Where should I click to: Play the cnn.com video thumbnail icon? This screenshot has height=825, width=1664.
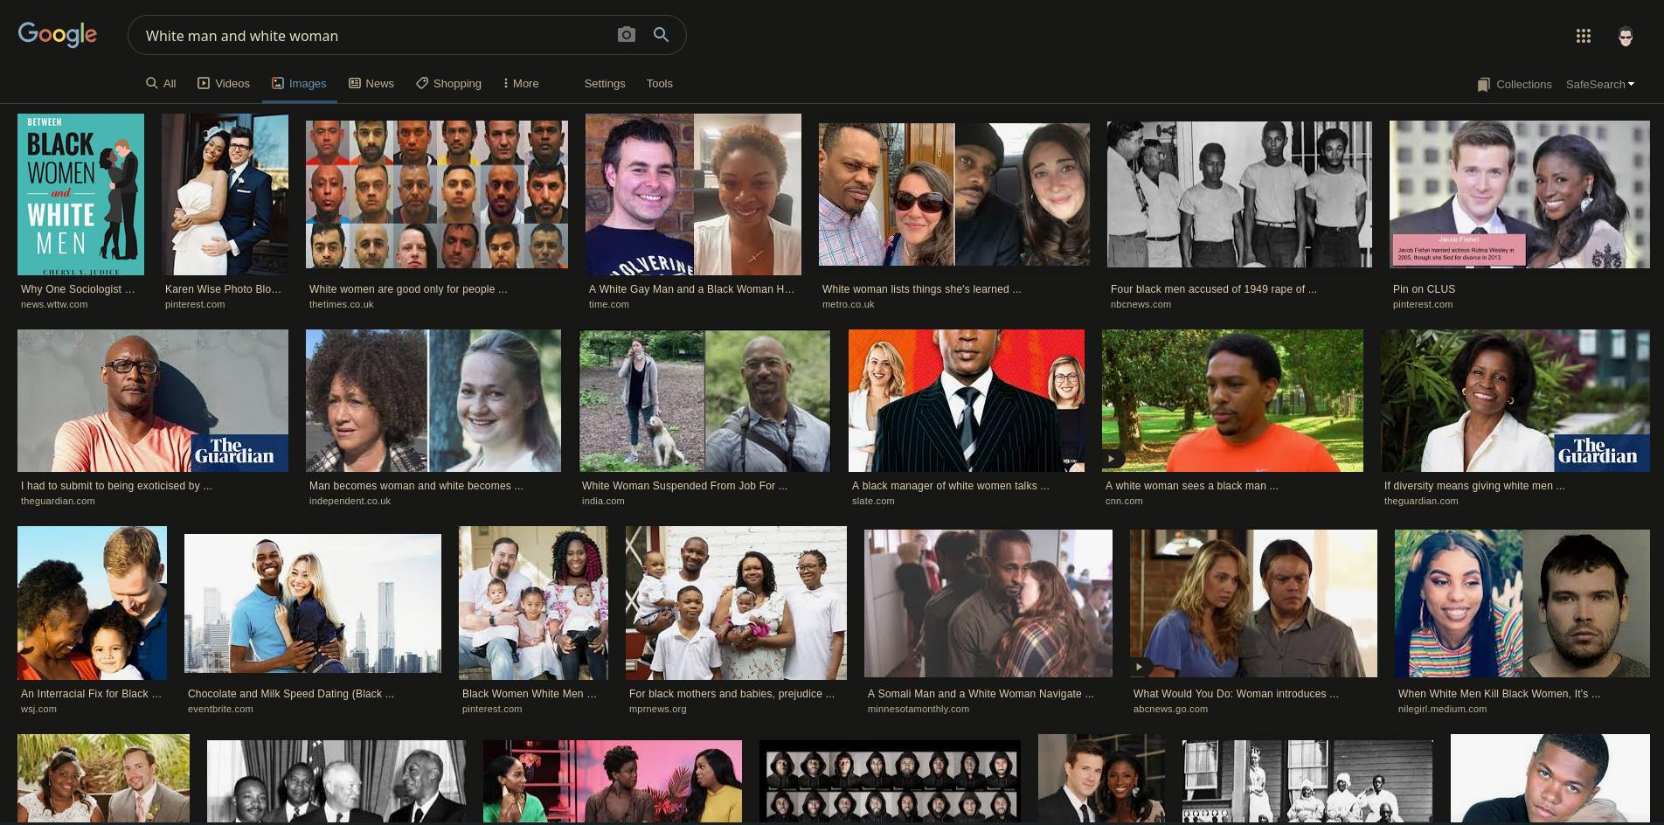1112,459
